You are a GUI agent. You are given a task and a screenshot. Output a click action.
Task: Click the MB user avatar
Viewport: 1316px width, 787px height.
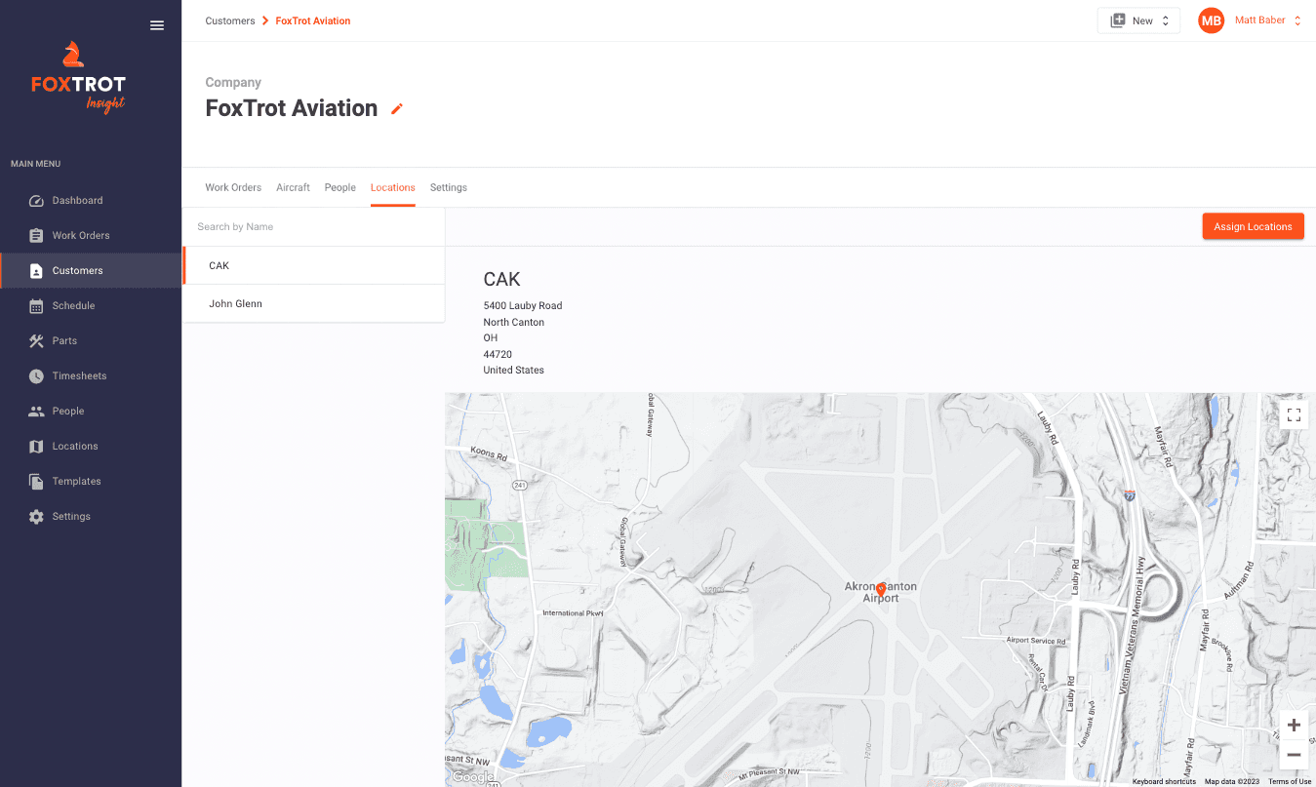[x=1212, y=20]
